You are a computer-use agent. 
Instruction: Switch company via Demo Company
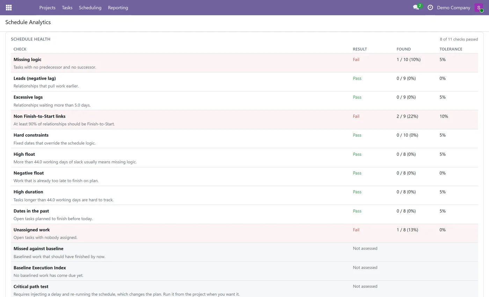453,8
